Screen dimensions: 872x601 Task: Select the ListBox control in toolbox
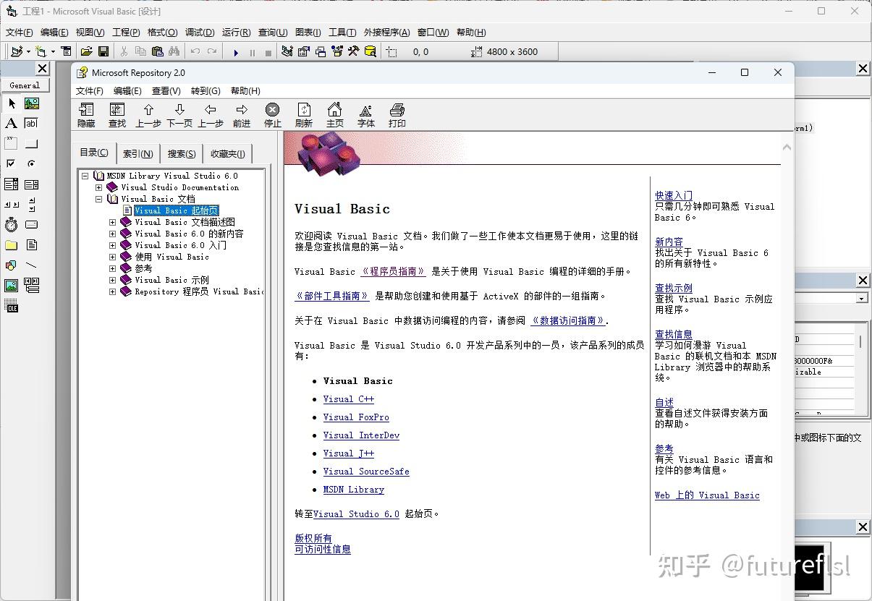[32, 184]
